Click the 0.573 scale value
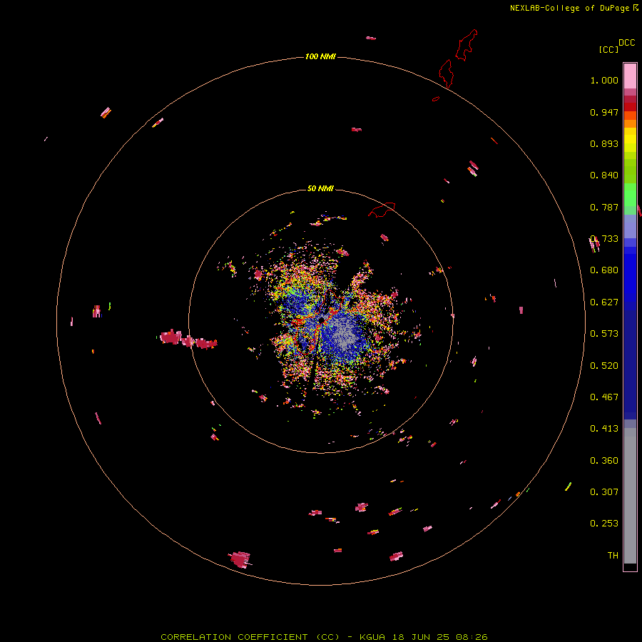The image size is (642, 642). coord(604,334)
